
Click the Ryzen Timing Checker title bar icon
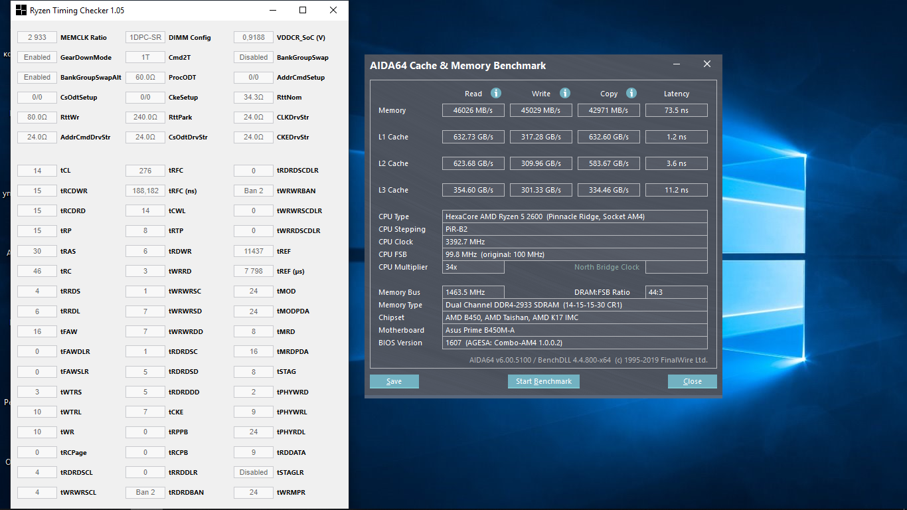21,11
